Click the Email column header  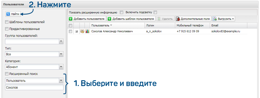click(229, 25)
